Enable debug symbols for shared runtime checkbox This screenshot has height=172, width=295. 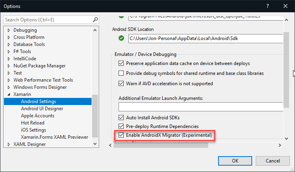(x=121, y=73)
